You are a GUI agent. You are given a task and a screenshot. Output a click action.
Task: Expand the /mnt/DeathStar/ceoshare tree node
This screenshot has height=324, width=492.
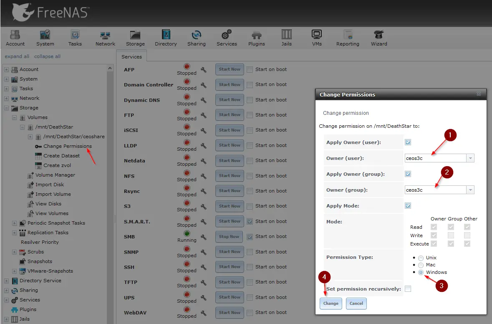click(30, 137)
